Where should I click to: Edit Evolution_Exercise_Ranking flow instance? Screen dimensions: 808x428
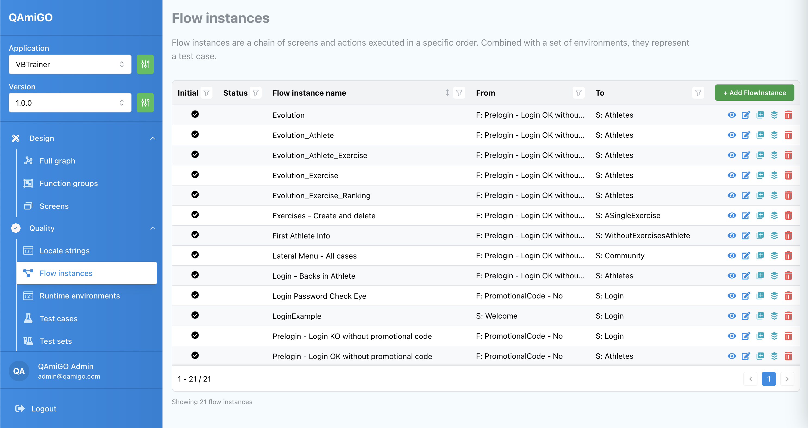click(746, 195)
